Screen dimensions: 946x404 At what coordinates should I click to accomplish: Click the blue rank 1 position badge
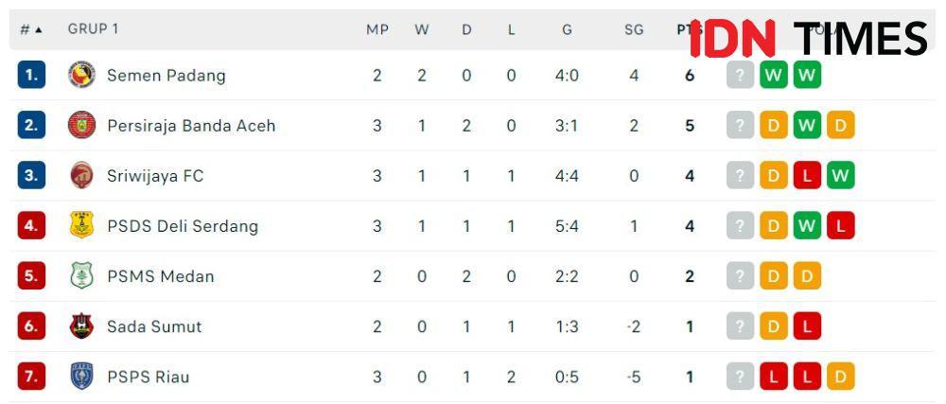(31, 76)
